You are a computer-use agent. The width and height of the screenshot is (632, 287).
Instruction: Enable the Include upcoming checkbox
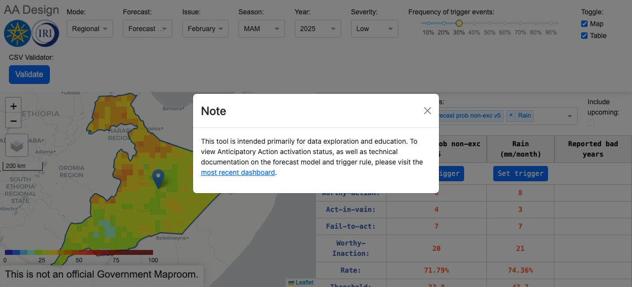(x=590, y=123)
